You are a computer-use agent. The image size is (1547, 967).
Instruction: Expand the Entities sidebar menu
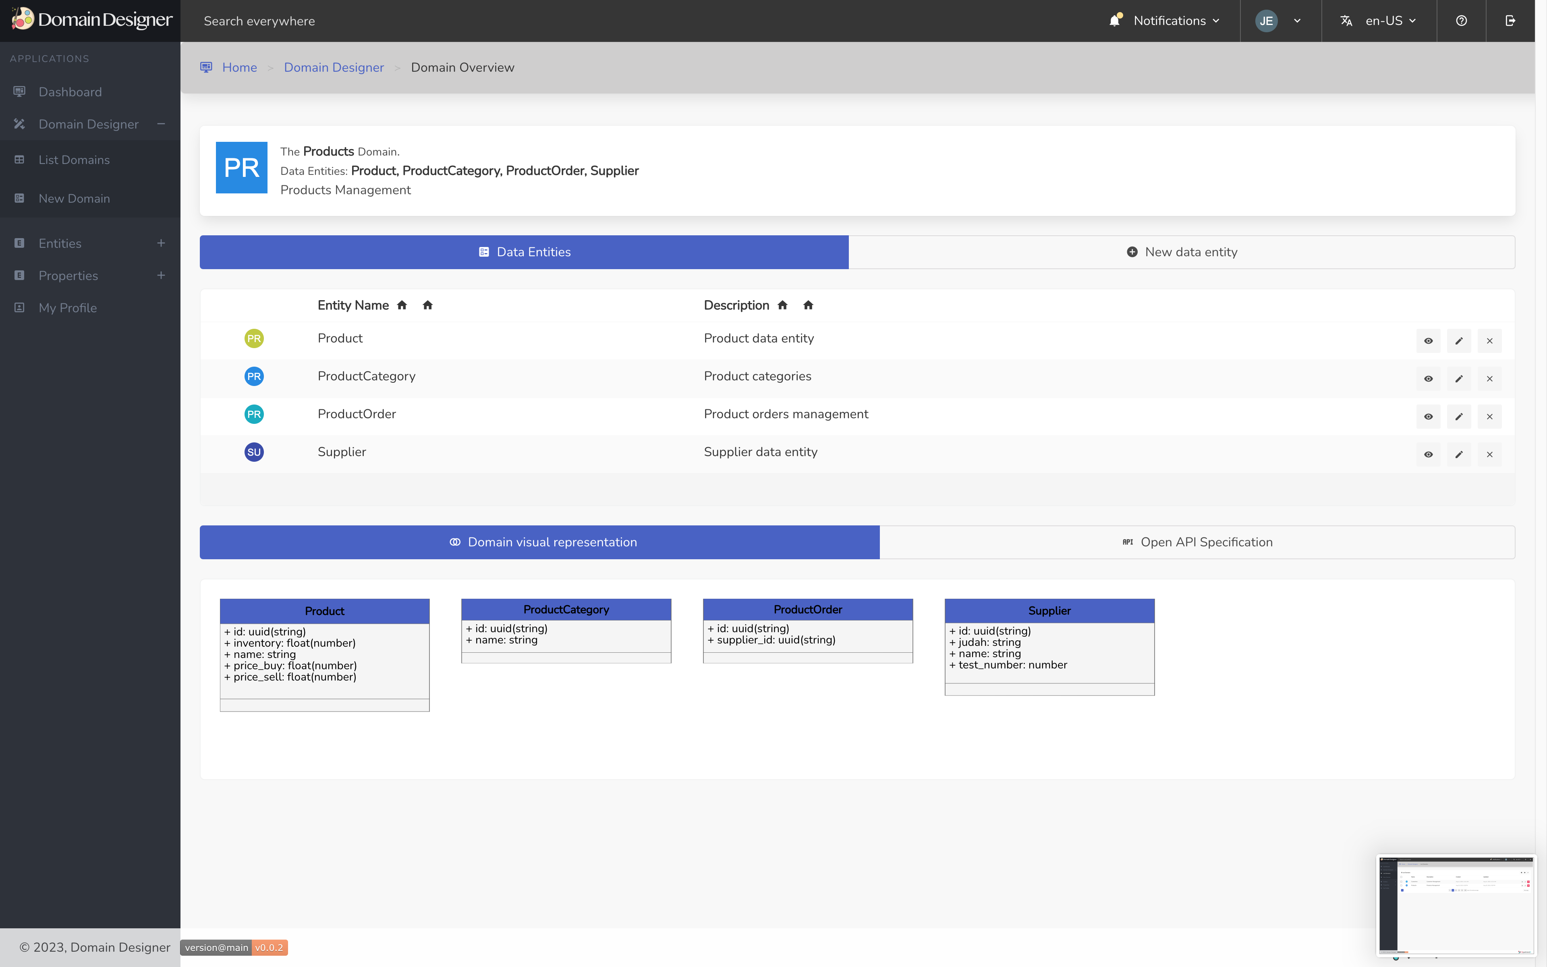[x=161, y=244]
